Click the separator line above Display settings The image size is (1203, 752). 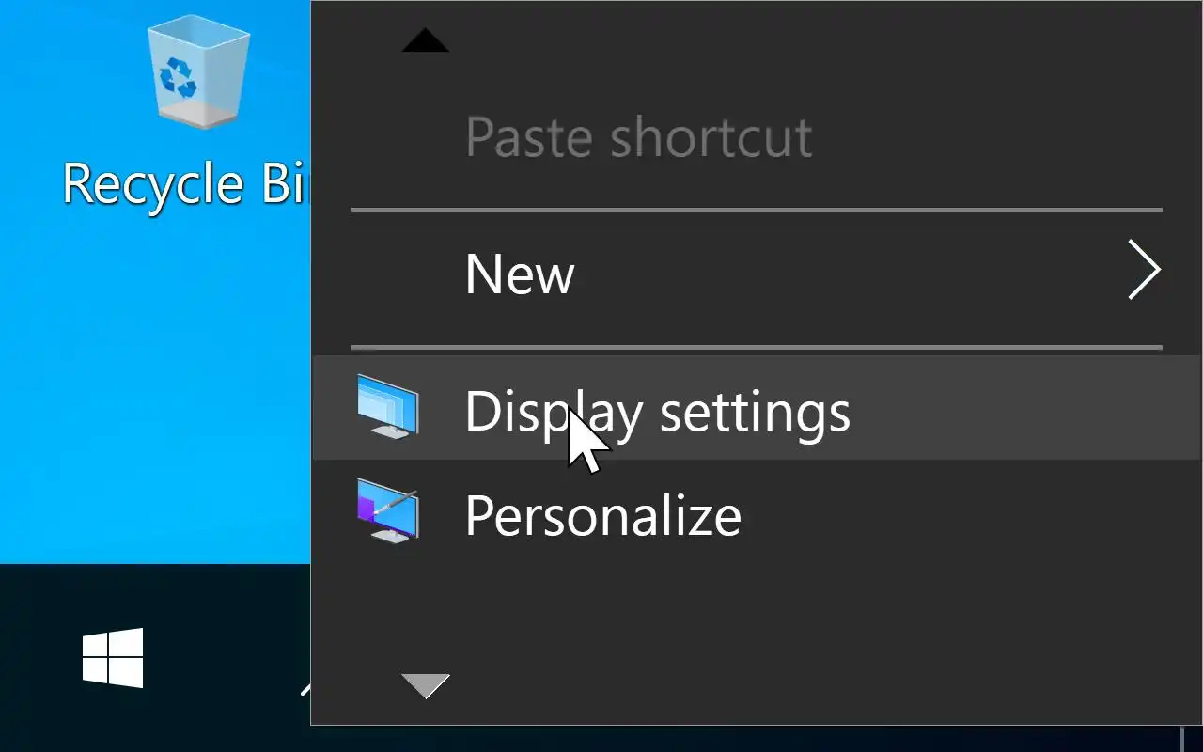[756, 348]
